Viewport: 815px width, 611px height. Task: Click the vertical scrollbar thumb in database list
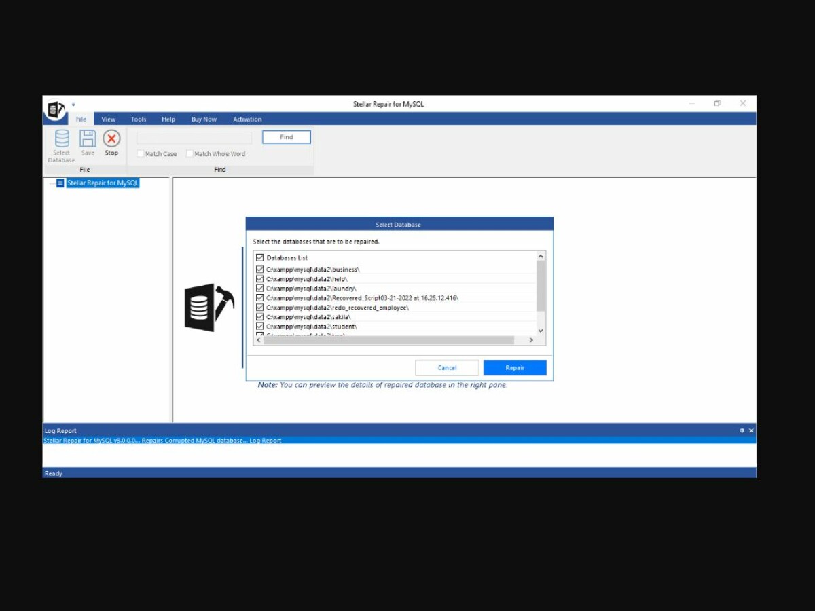[541, 286]
